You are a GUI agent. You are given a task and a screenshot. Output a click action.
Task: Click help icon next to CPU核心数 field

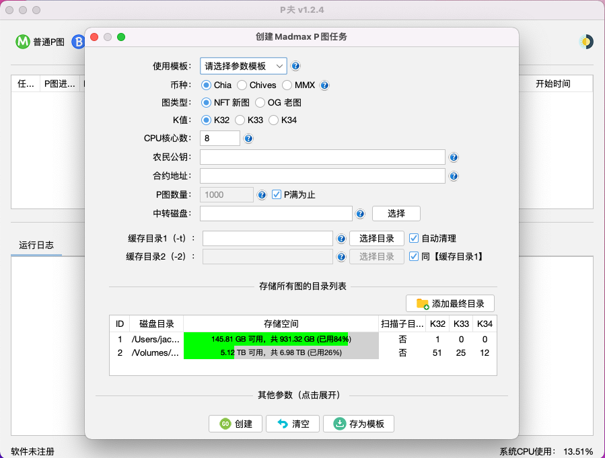point(248,139)
